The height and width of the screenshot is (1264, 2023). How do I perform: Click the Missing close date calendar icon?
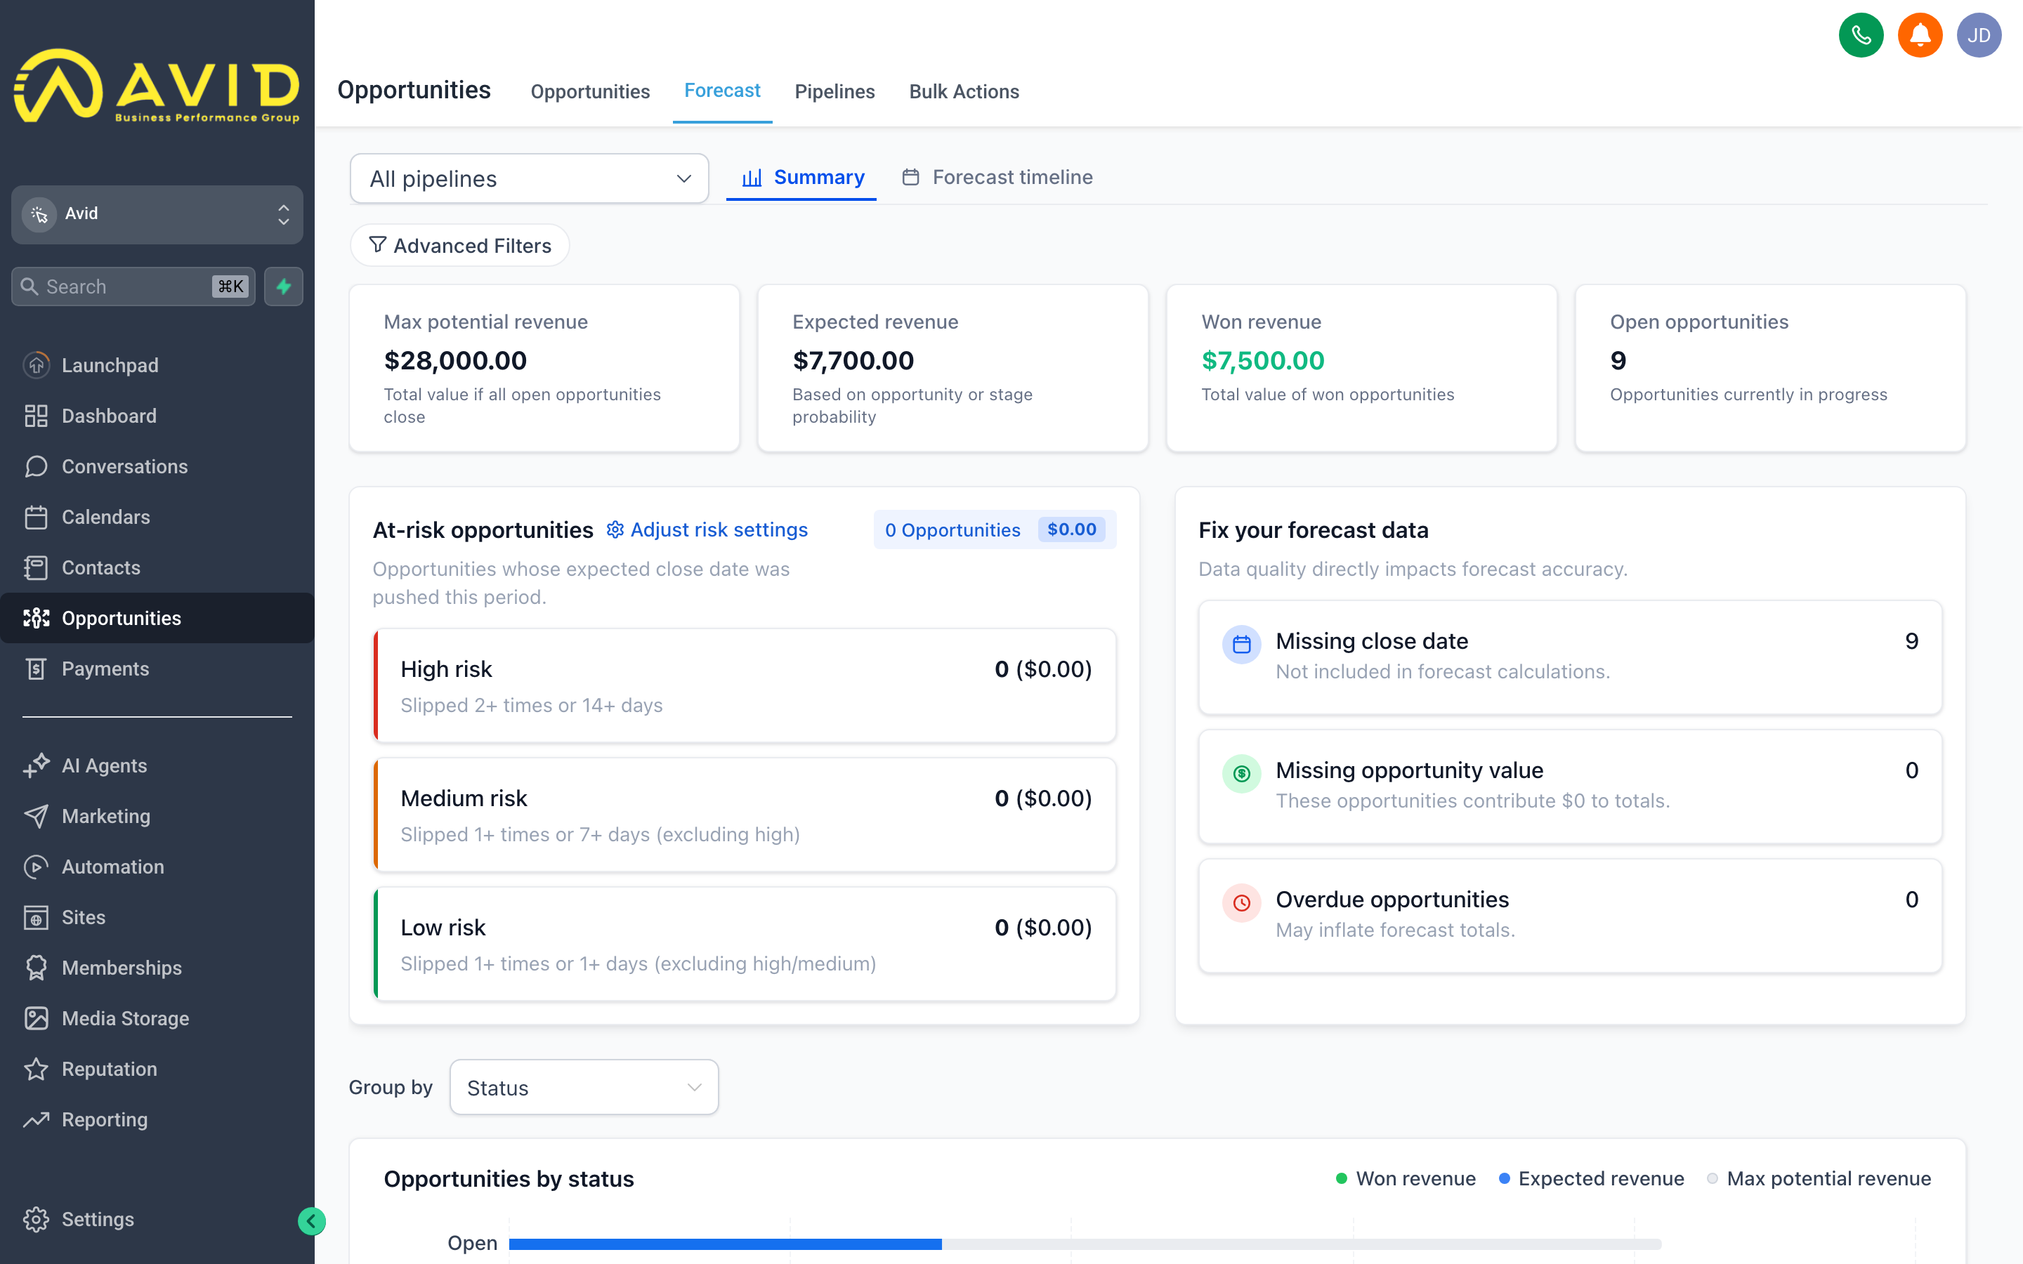click(x=1241, y=645)
